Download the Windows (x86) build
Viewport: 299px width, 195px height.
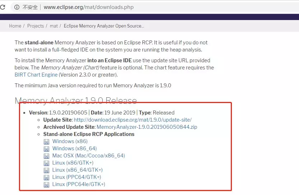coord(70,141)
